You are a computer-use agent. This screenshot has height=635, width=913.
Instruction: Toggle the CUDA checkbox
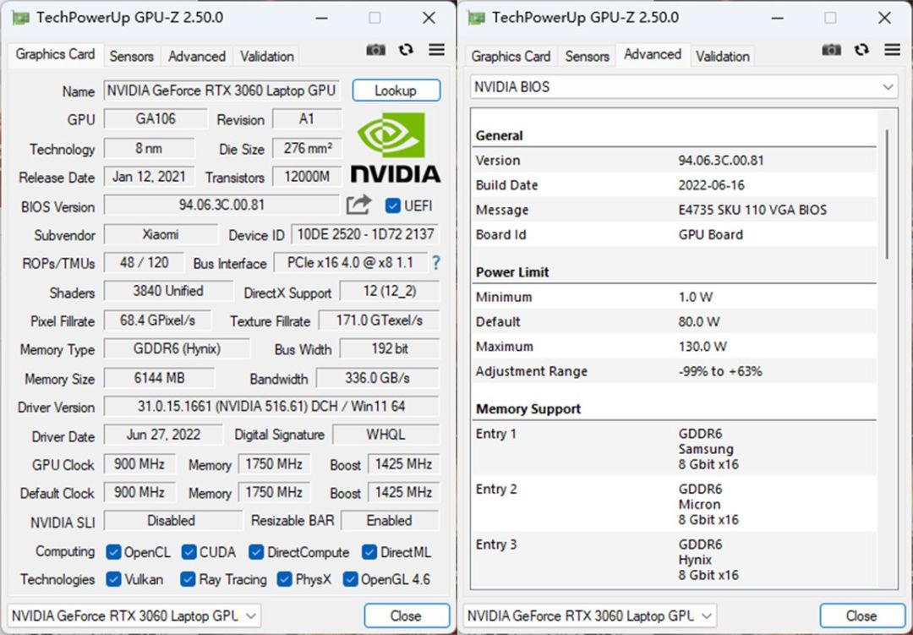pos(189,551)
